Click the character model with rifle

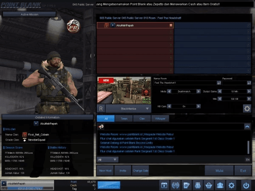[52, 83]
